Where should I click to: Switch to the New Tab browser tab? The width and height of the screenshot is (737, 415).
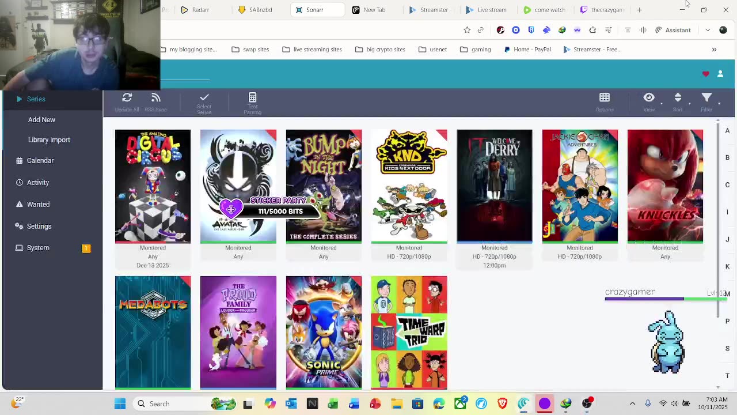(369, 10)
